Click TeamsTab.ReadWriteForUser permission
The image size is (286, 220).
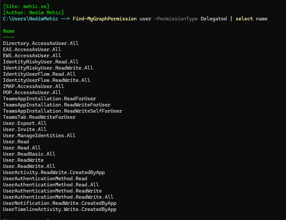coord(39,117)
